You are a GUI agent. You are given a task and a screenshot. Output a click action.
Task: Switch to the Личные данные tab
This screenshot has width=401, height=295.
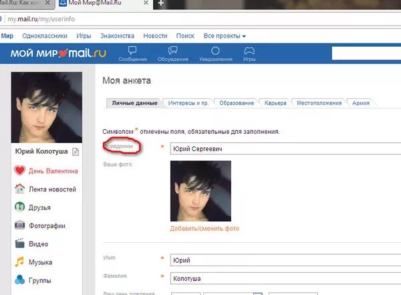tap(134, 103)
